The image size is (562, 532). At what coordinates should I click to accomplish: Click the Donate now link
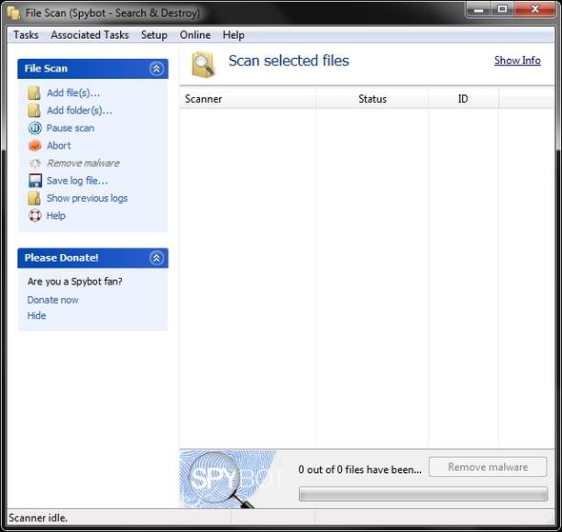click(x=52, y=300)
